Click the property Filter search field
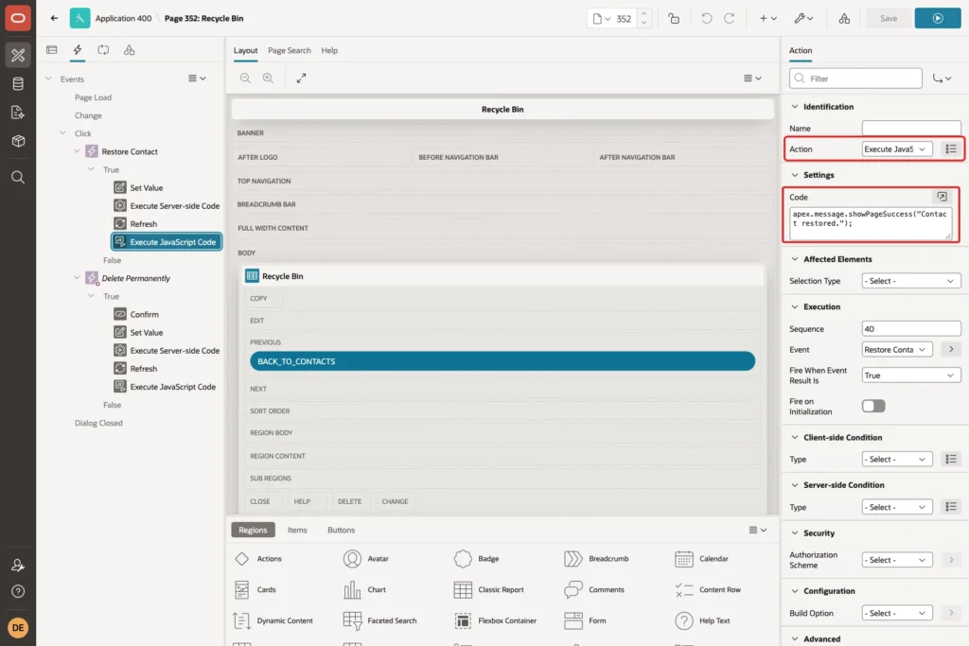 (855, 79)
